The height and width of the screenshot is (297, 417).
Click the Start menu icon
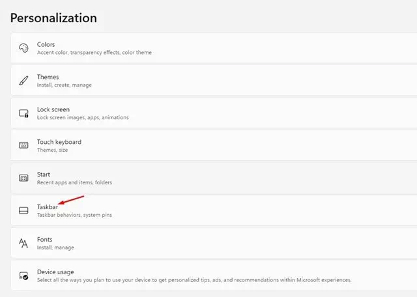point(23,178)
